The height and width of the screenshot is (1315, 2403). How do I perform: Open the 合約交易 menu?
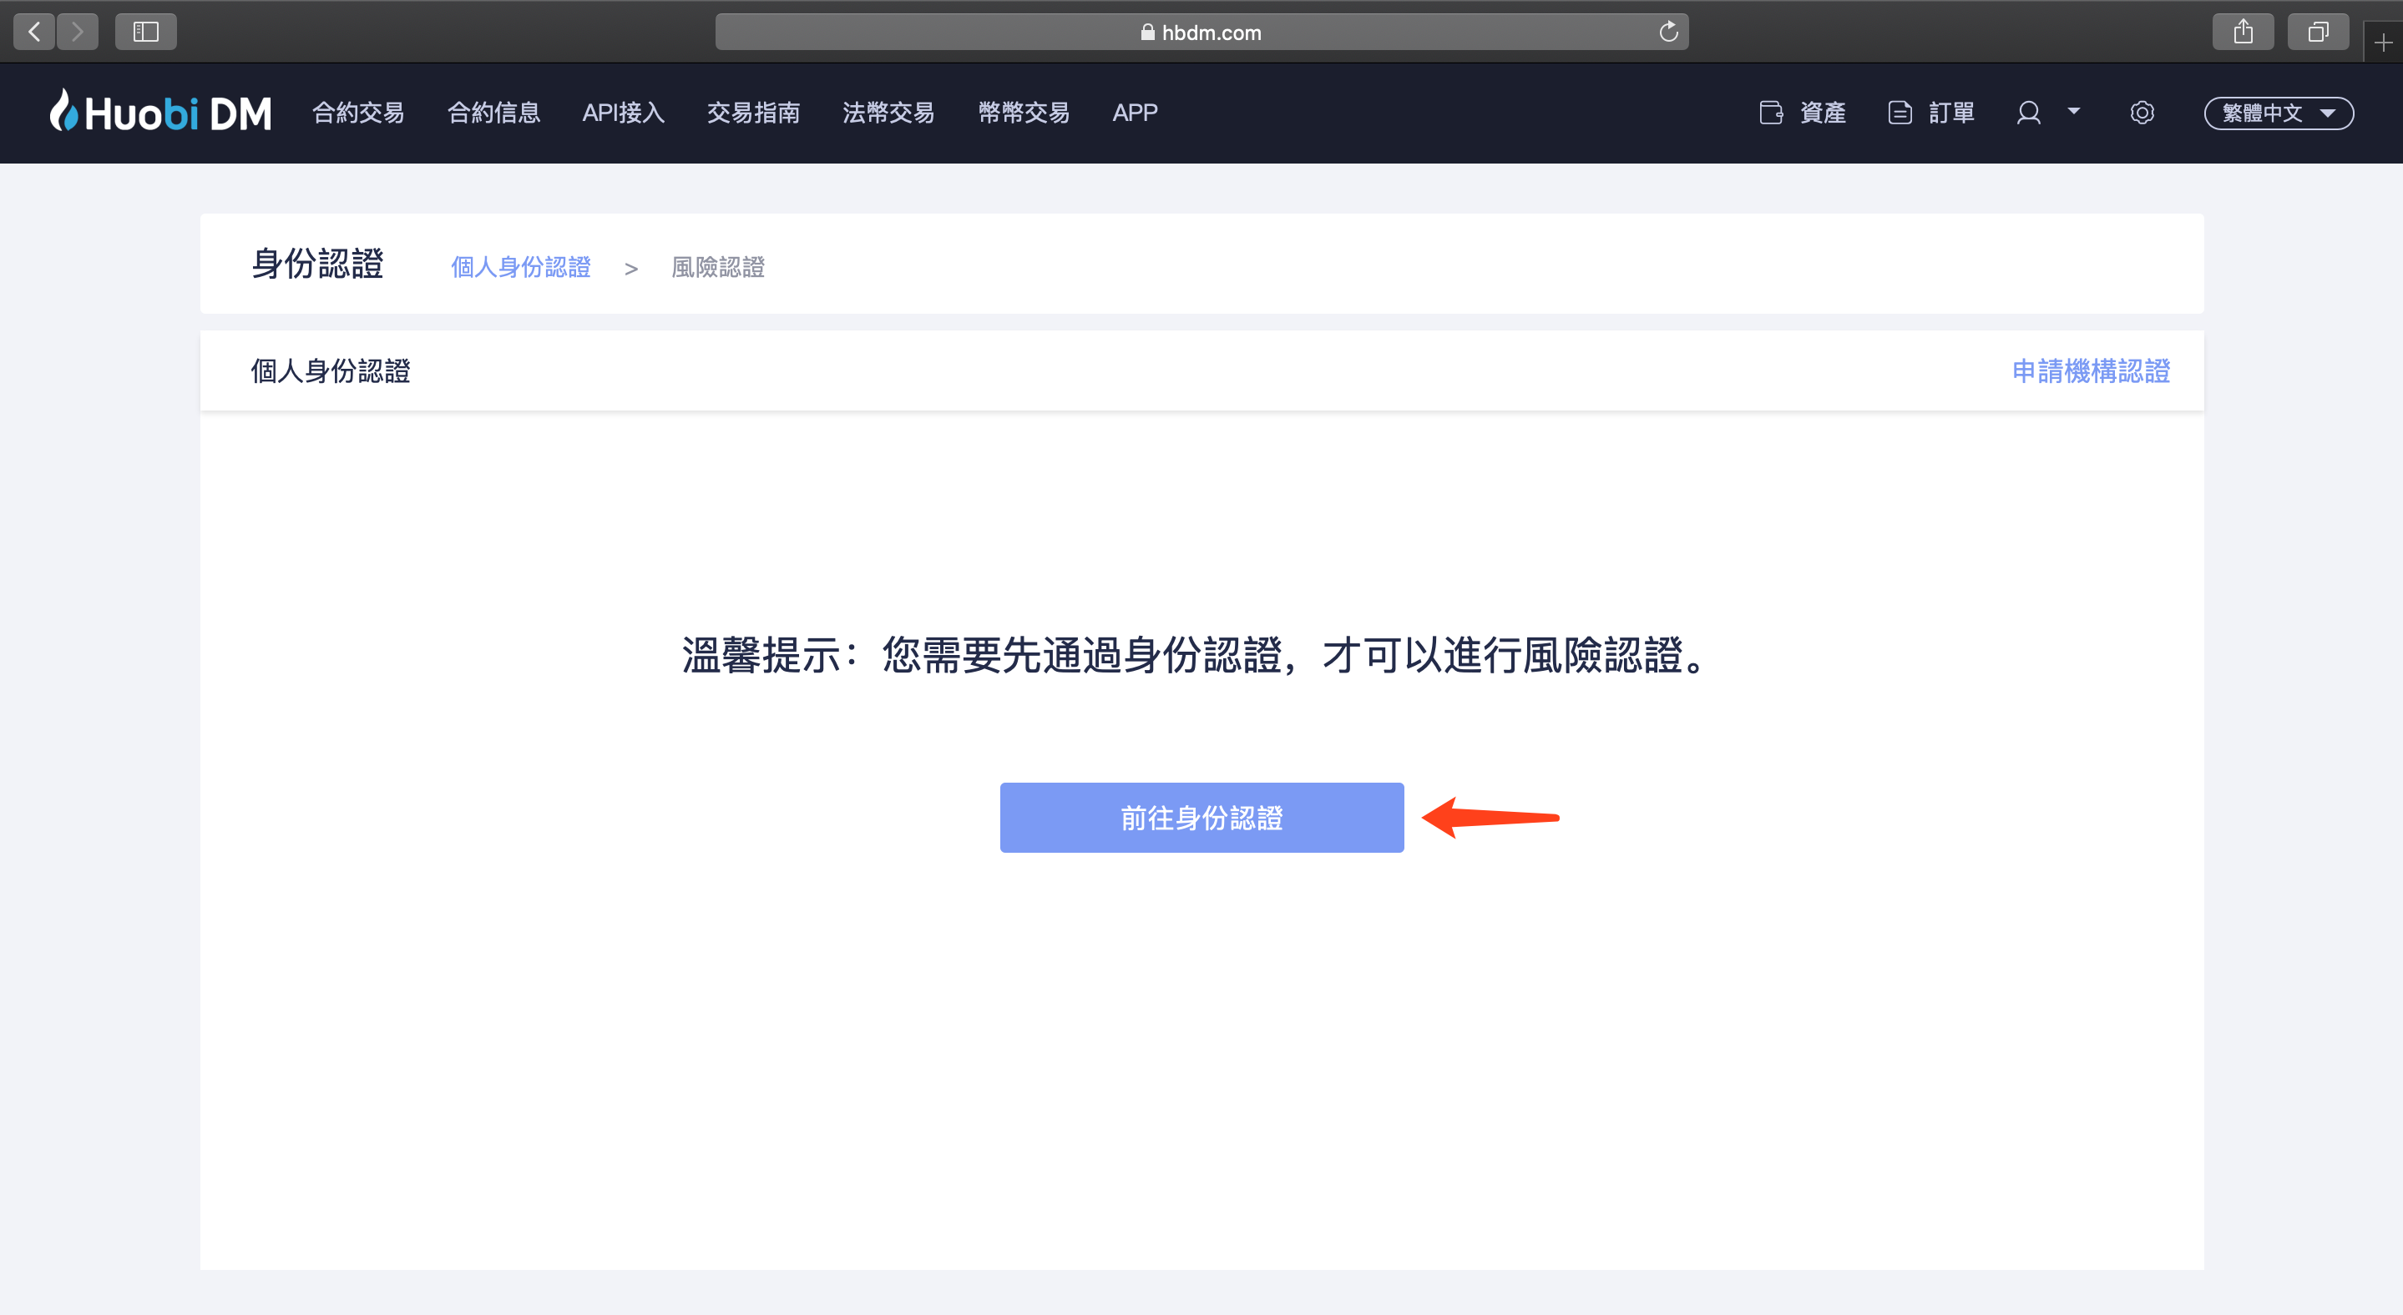(358, 113)
